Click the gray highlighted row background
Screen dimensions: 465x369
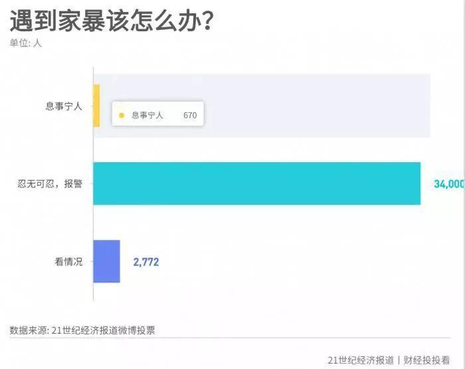[262, 106]
